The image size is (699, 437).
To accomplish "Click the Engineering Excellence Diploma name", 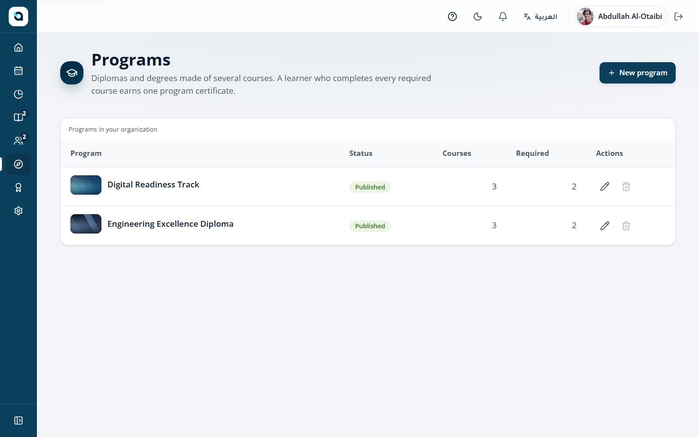I will click(170, 224).
